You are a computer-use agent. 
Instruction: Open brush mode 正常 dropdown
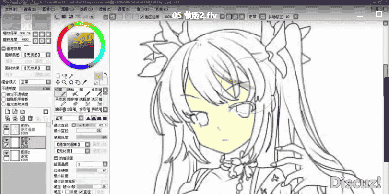pos(69,118)
